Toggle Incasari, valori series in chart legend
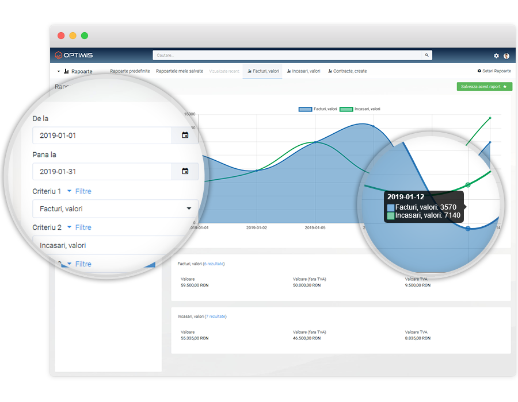Screen dimensions: 518x402 pyautogui.click(x=360, y=109)
